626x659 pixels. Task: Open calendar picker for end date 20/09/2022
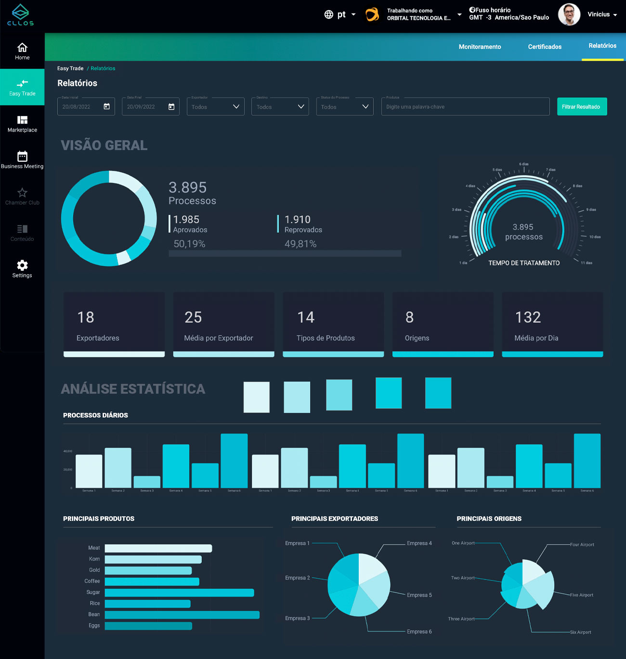pyautogui.click(x=171, y=106)
